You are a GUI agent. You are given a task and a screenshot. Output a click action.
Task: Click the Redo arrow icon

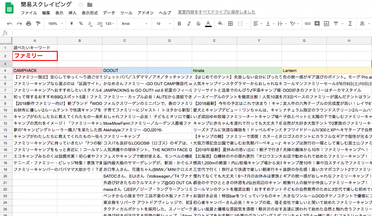click(19, 24)
